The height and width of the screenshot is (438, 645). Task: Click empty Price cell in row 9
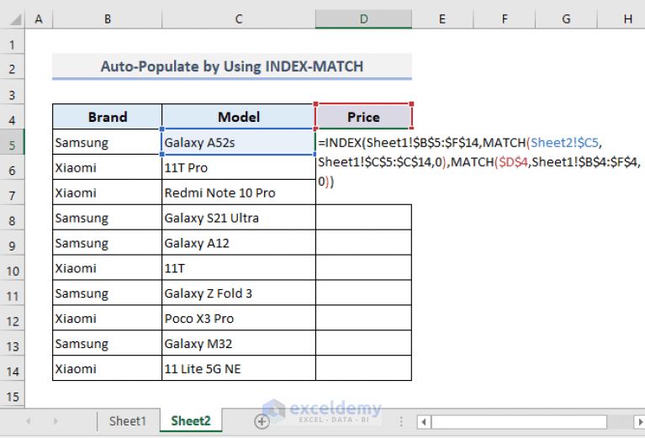(363, 243)
